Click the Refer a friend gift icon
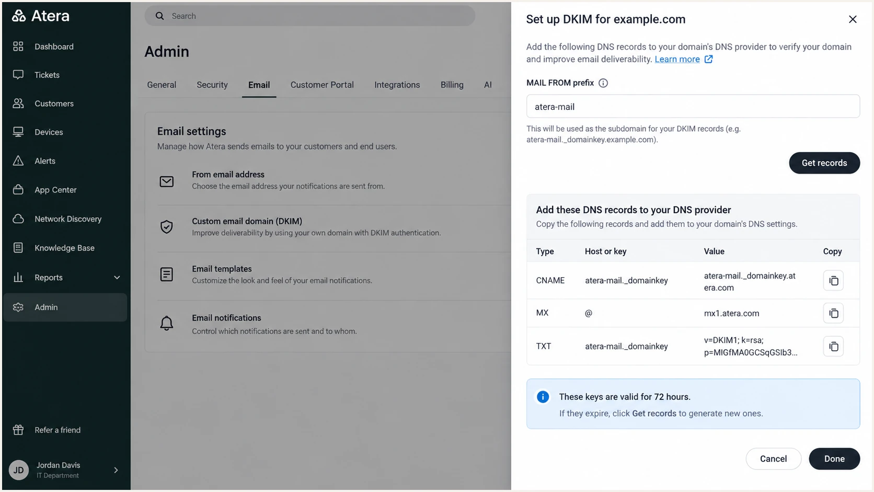Viewport: 874px width, 492px height. click(18, 430)
